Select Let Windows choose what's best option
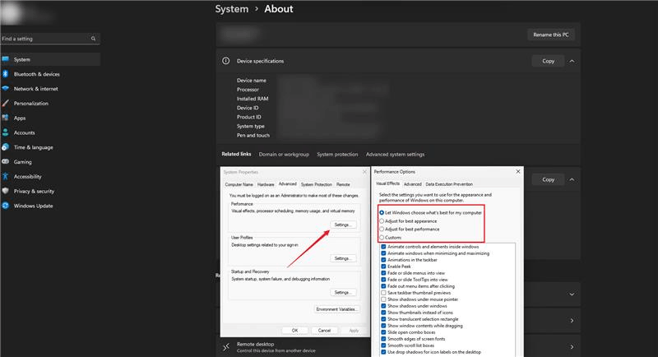Viewport: 658px width, 357px height. [382, 213]
